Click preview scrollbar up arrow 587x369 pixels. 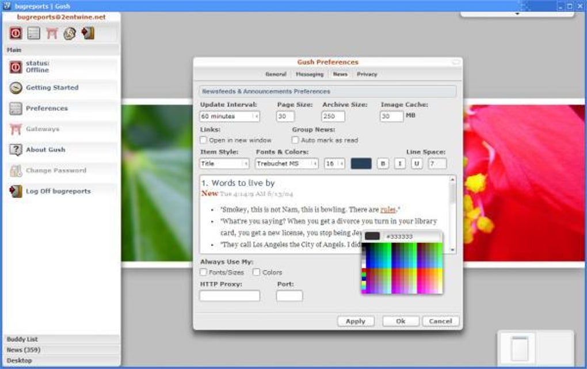click(x=452, y=180)
